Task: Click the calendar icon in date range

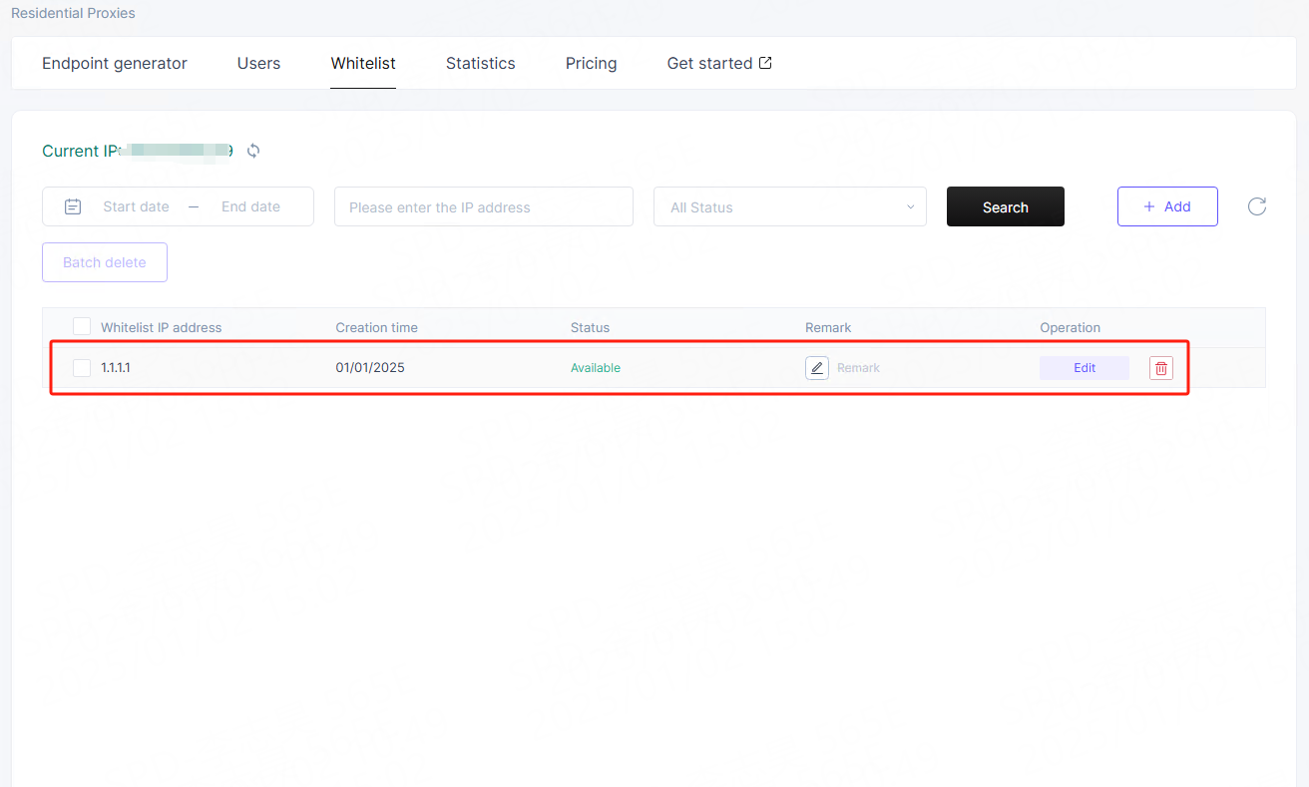Action: [x=73, y=206]
